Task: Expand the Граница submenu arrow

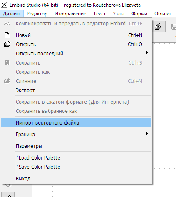Action: [147, 134]
